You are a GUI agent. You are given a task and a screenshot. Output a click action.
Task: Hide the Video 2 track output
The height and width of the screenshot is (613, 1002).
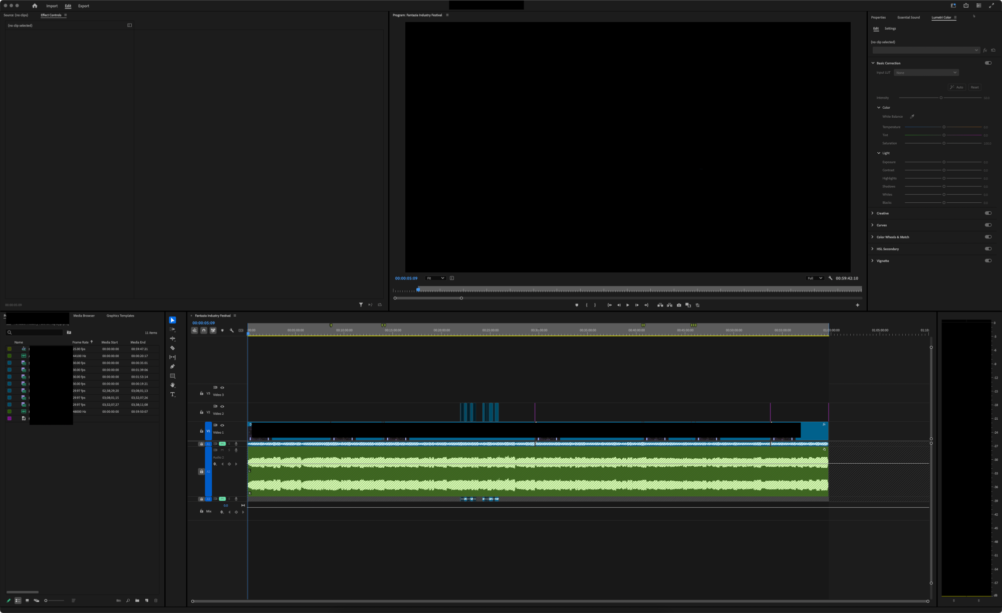point(222,407)
